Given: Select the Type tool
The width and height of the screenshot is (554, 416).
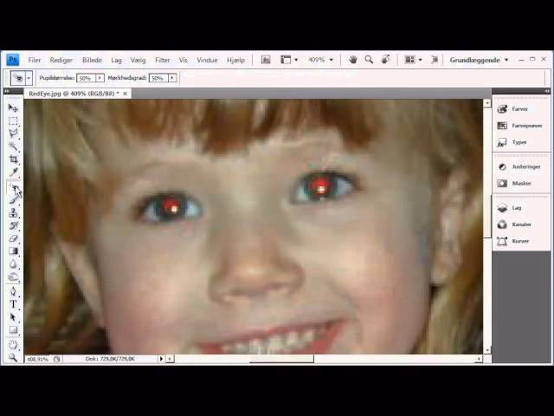Looking at the screenshot, I should [13, 303].
